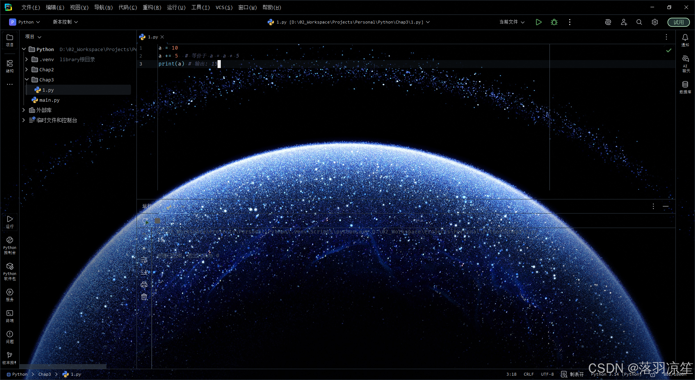This screenshot has width=695, height=380.
Task: Open the AI Chat tool window
Action: [685, 64]
